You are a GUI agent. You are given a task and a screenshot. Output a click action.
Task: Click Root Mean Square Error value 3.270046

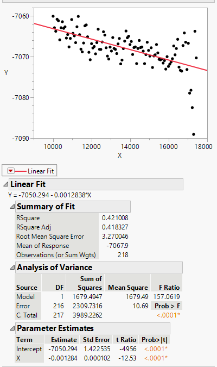click(115, 237)
